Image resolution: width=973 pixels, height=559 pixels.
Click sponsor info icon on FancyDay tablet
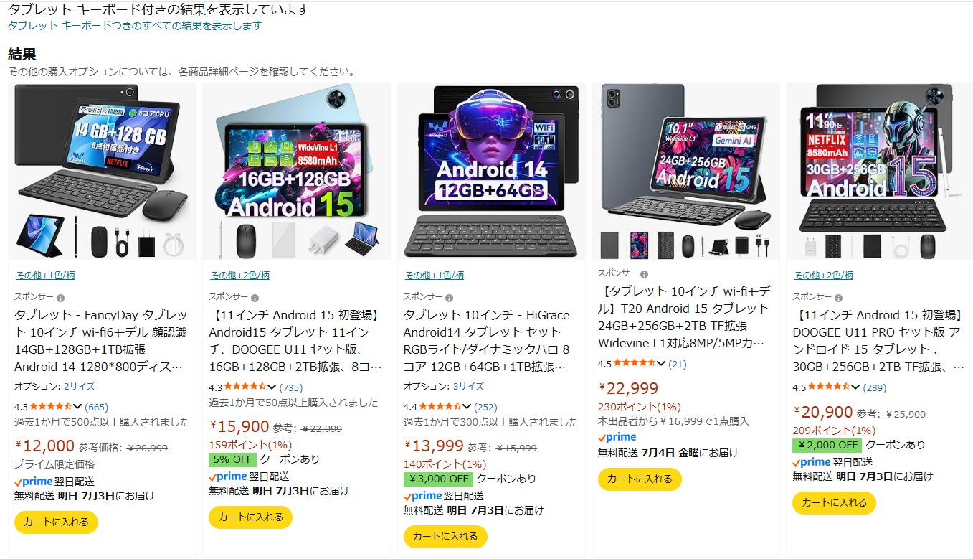(60, 298)
